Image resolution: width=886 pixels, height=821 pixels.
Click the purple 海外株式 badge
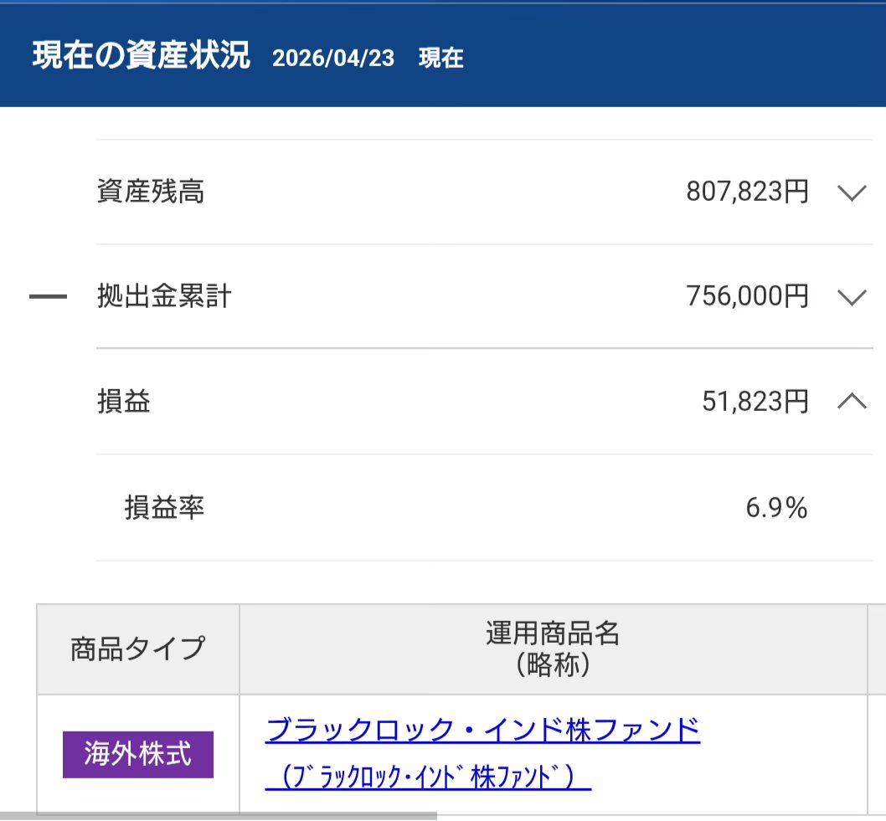pos(138,754)
